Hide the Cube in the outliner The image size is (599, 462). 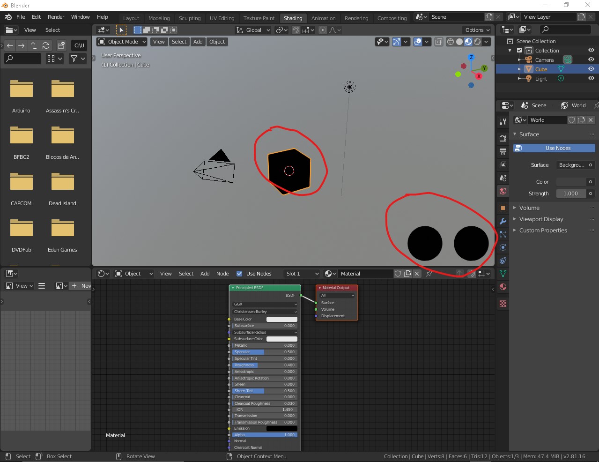(x=591, y=69)
